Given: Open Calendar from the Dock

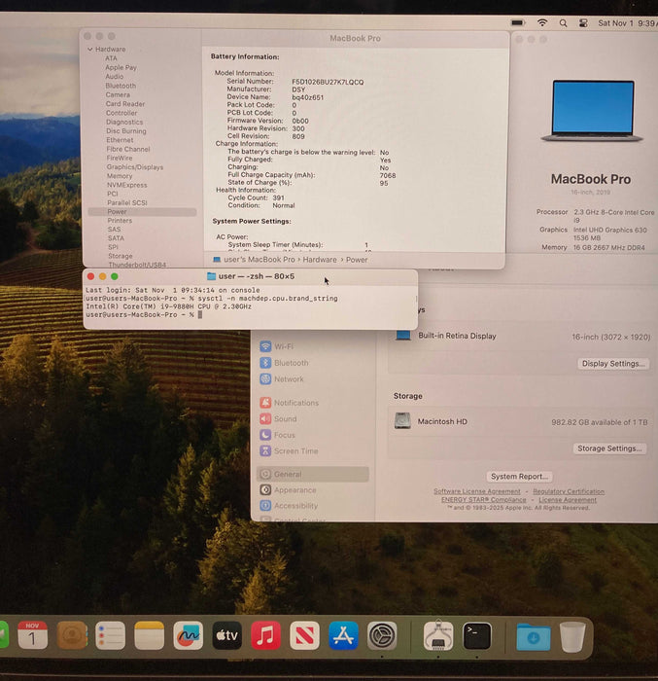Looking at the screenshot, I should (x=32, y=635).
